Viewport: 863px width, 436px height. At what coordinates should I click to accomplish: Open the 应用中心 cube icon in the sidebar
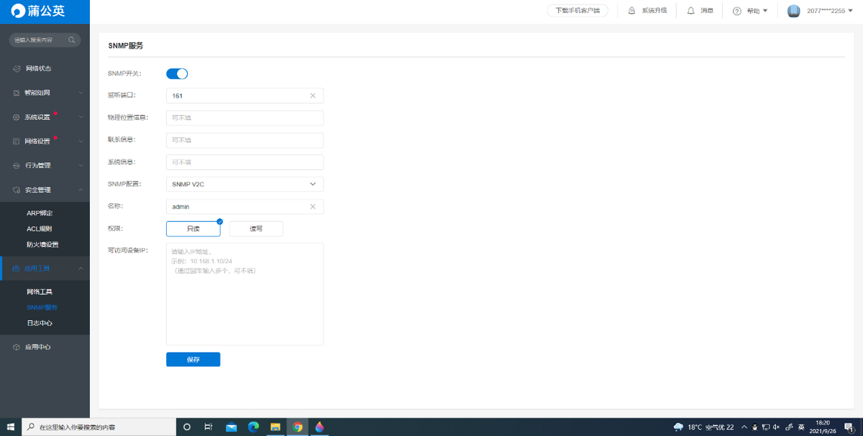coord(17,347)
